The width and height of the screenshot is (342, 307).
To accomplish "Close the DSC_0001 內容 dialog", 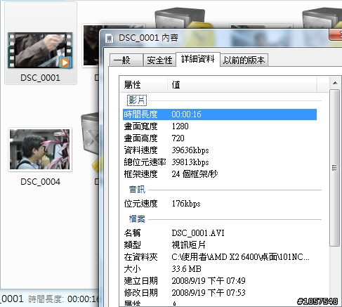I will tap(336, 34).
